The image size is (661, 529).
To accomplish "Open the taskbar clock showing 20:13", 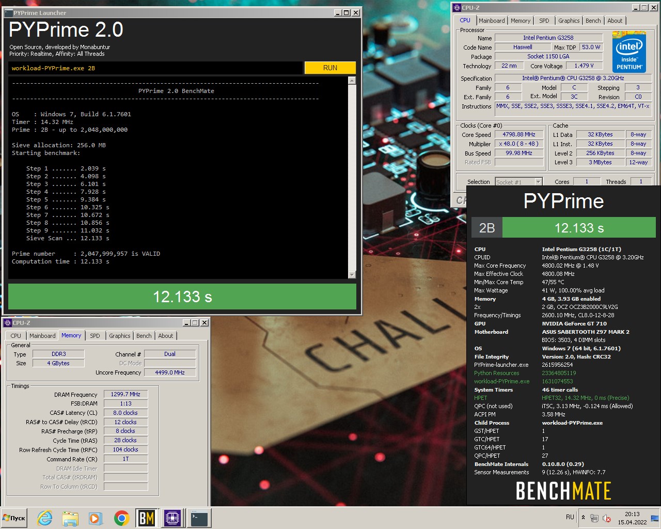I will pos(632,518).
